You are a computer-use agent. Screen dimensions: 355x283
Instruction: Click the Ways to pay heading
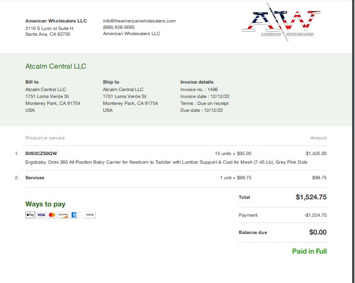45,204
